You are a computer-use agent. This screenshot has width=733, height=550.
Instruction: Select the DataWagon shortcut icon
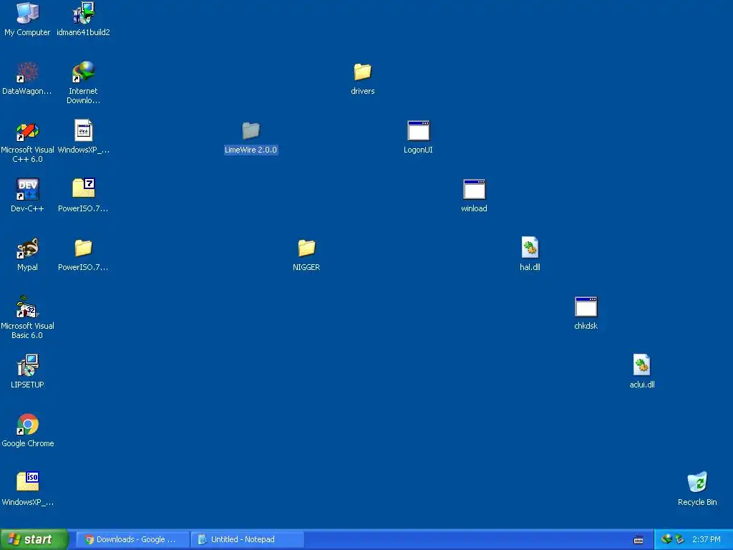[27, 77]
